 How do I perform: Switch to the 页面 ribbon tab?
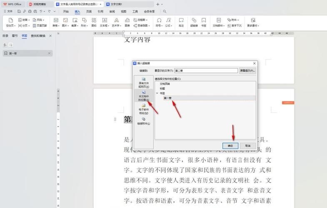[x=89, y=12]
